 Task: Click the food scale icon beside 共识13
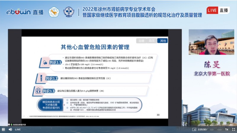[x=38, y=91]
